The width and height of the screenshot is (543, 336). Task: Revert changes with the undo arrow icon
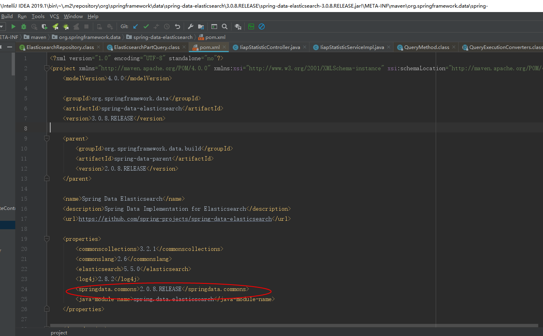pyautogui.click(x=177, y=26)
